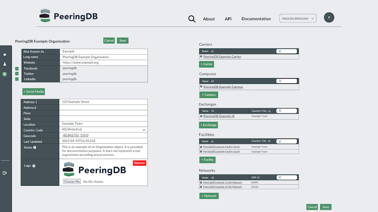
Task: Click the square icon beside Example Facility North
Action: click(x=201, y=147)
